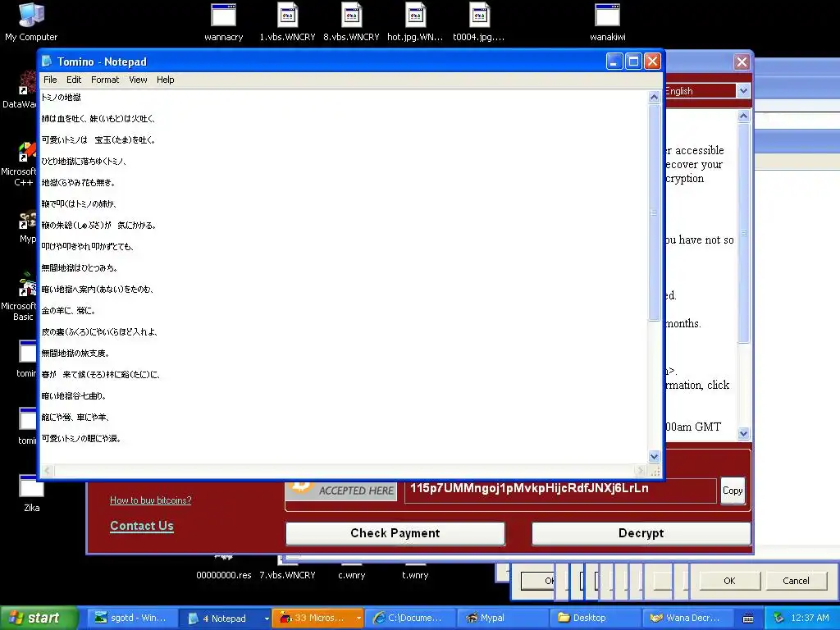Select the c.wnry file on desktop
The image size is (840, 630).
[x=351, y=574]
